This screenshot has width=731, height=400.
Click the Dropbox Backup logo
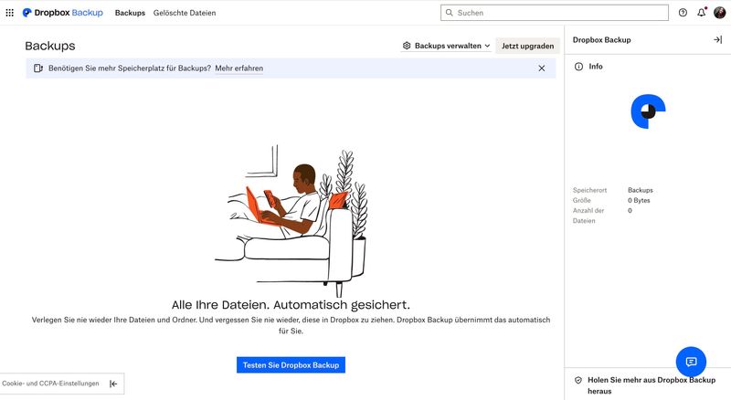pyautogui.click(x=63, y=13)
